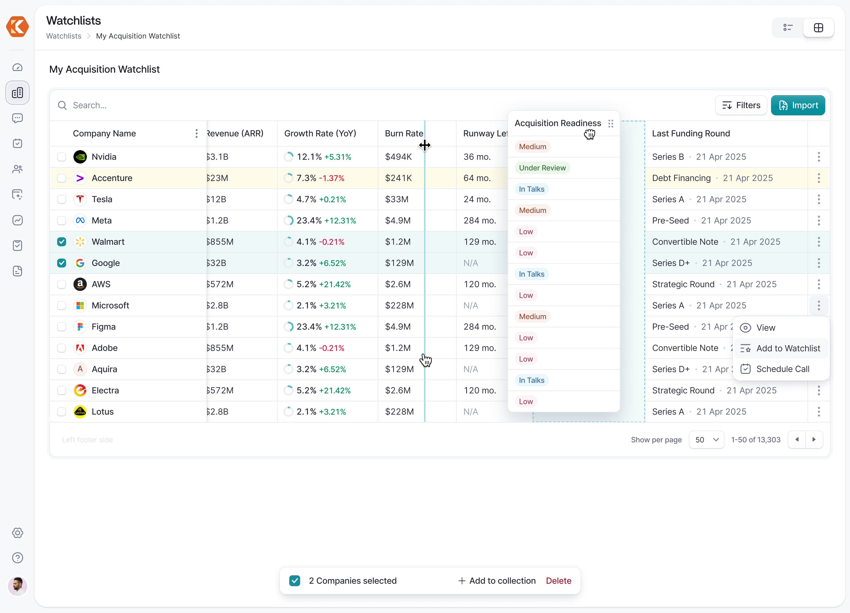Screen dimensions: 850x613
Task: Open the calendar check sidebar icon
Action: (x=17, y=143)
